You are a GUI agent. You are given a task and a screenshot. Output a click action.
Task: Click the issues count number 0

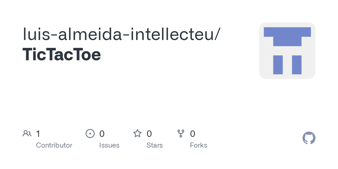102,134
